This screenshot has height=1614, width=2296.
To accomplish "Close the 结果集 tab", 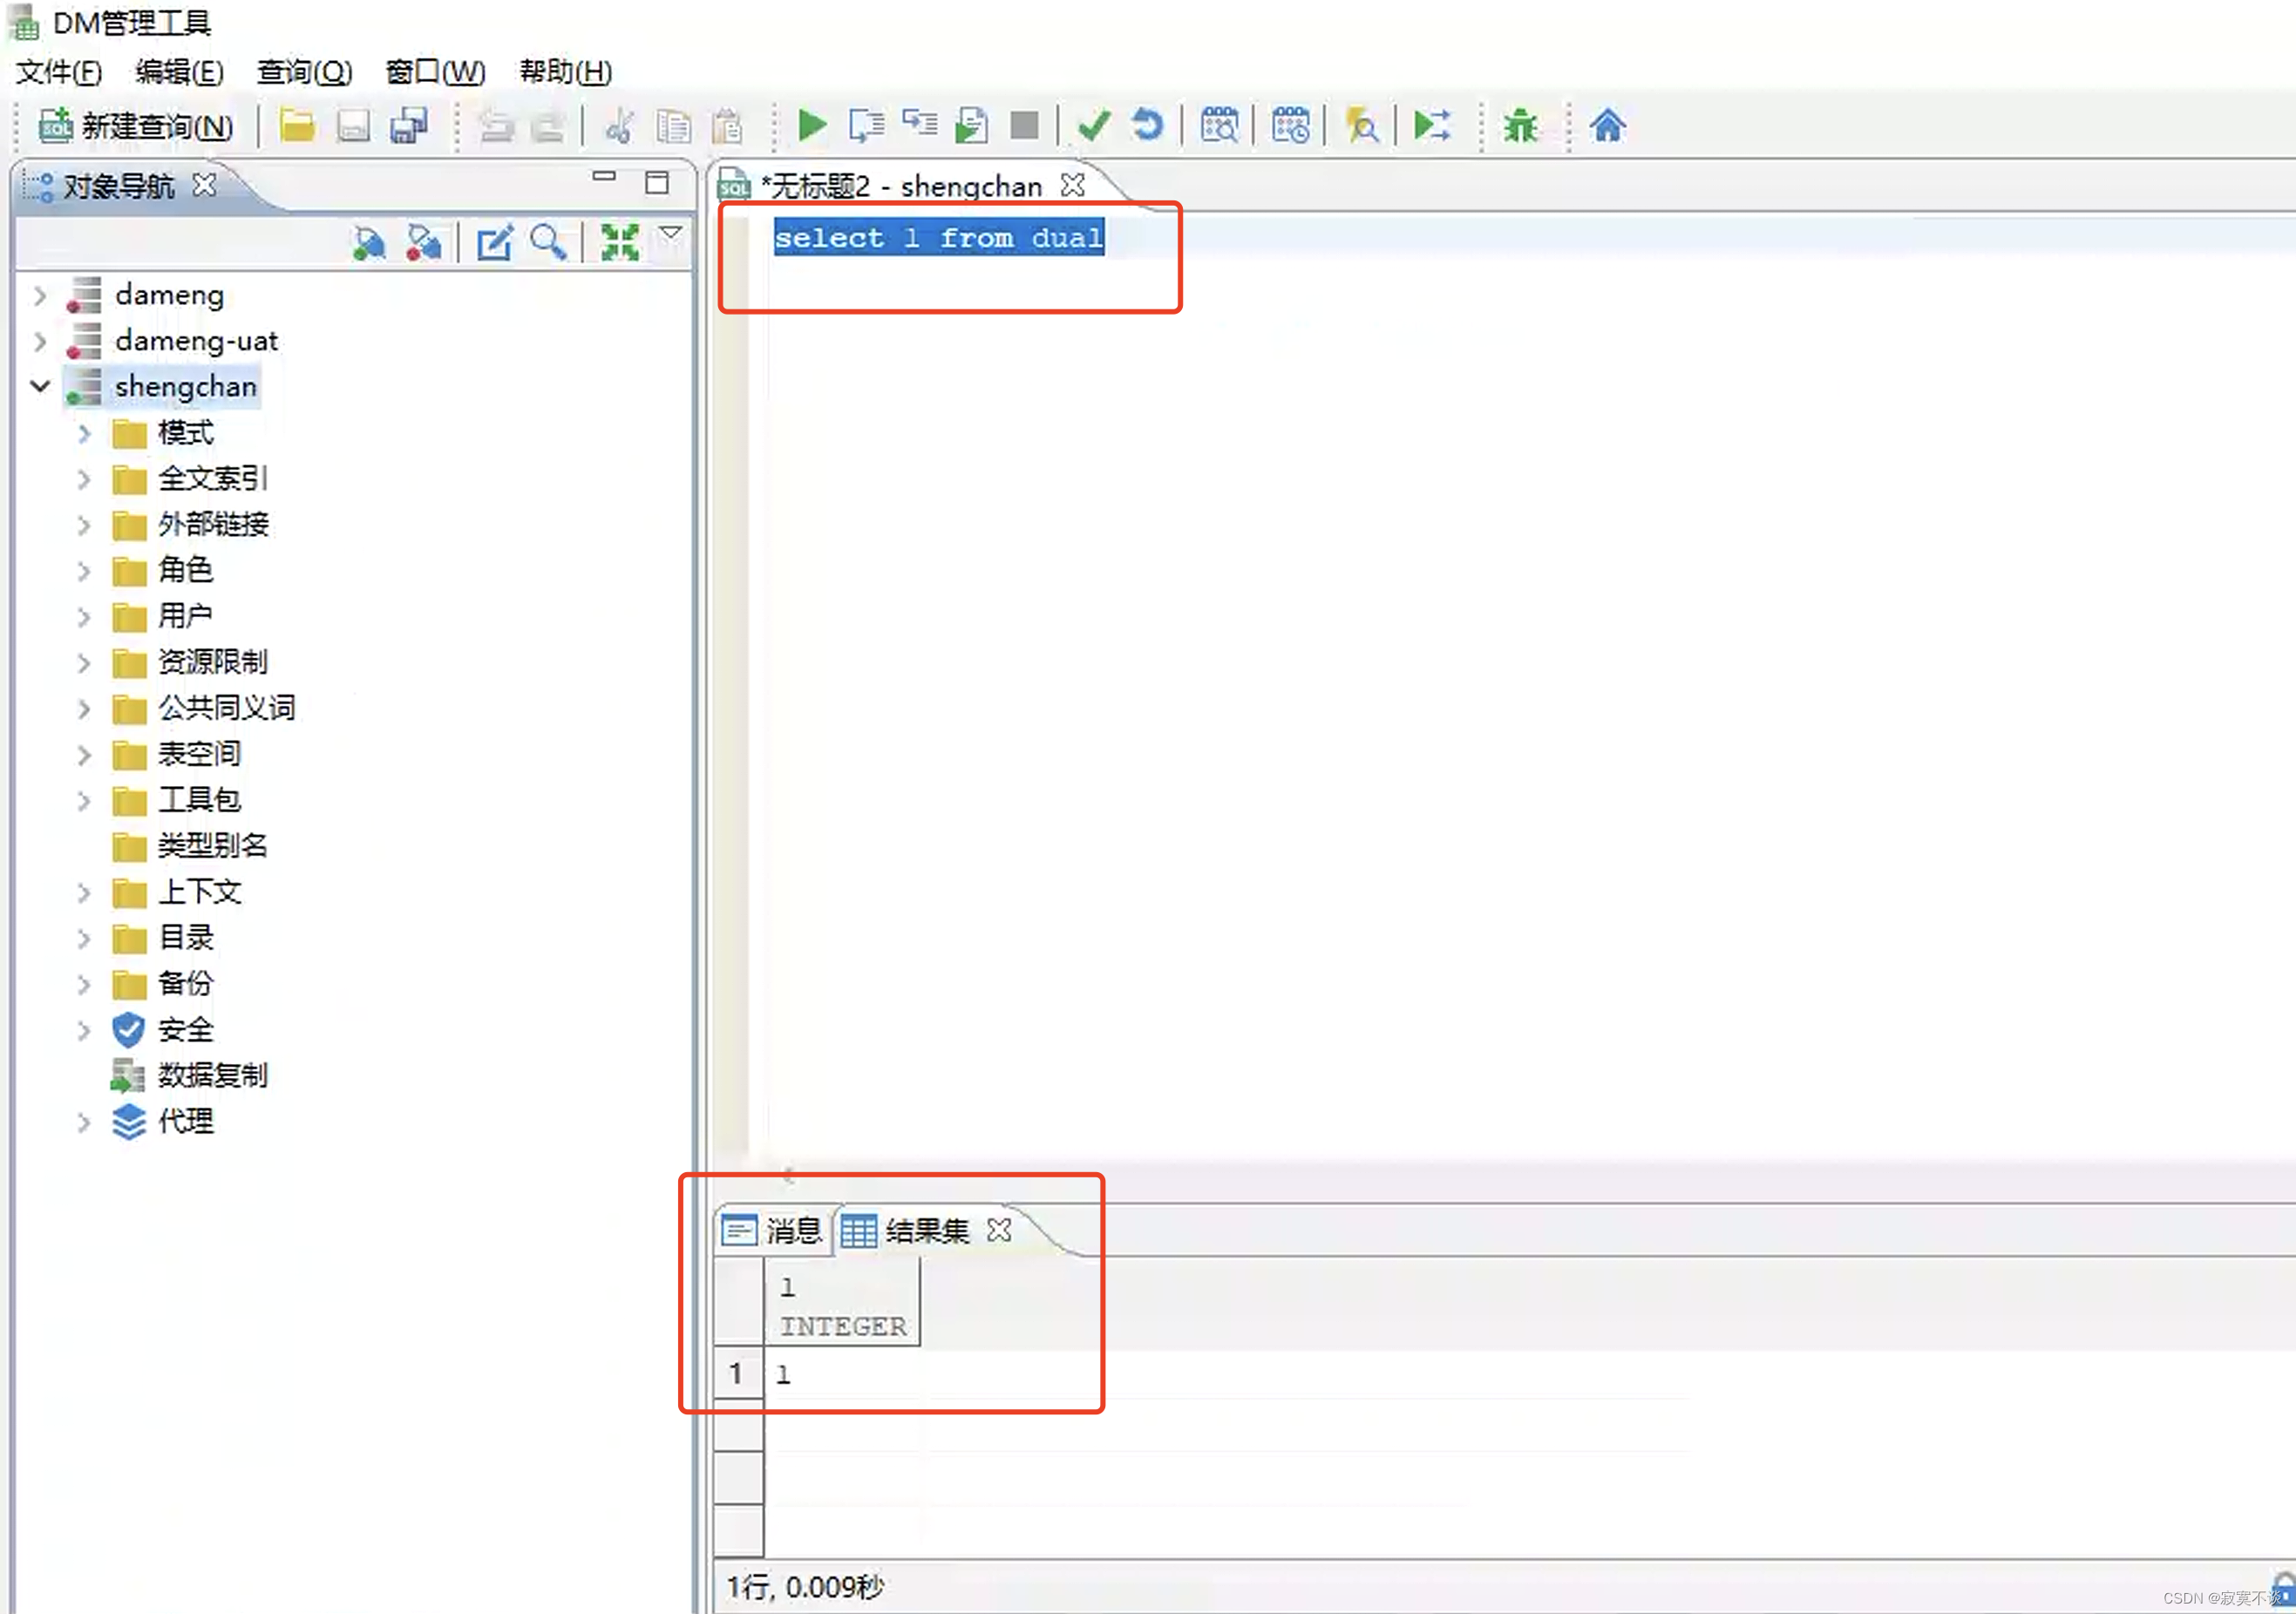I will [998, 1230].
